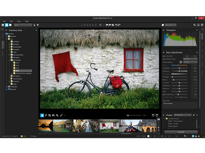Open the magnifier search icon
Image resolution: width=205 pixels, height=153 pixels.
coord(194,25)
